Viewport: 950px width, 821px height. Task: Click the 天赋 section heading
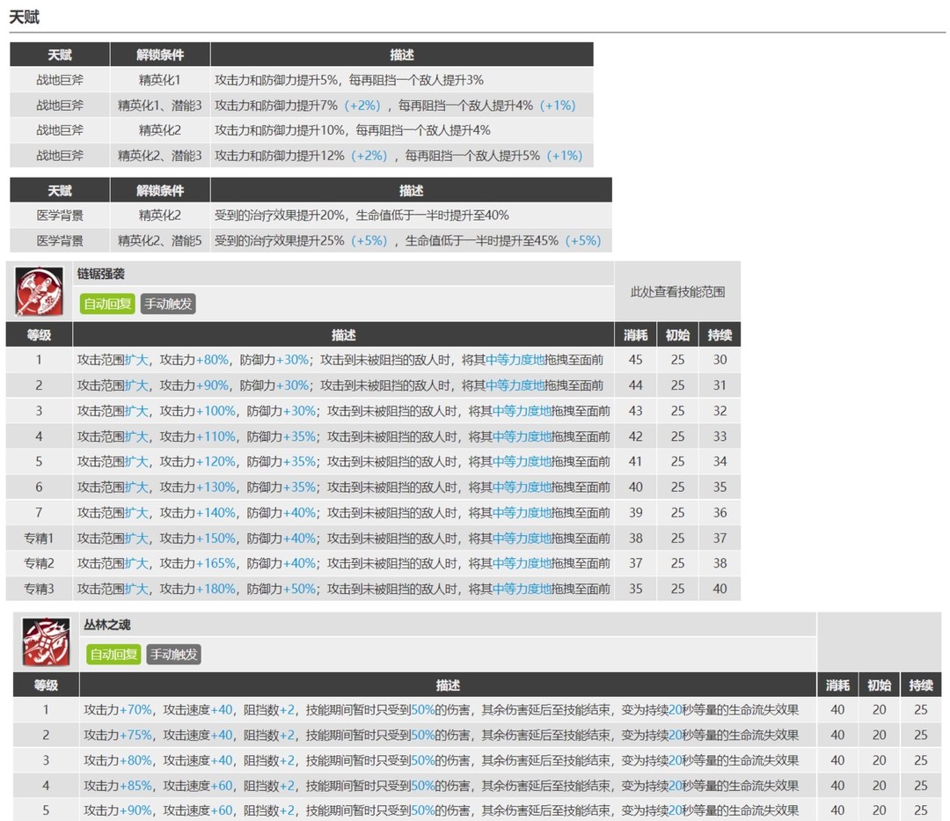[25, 18]
